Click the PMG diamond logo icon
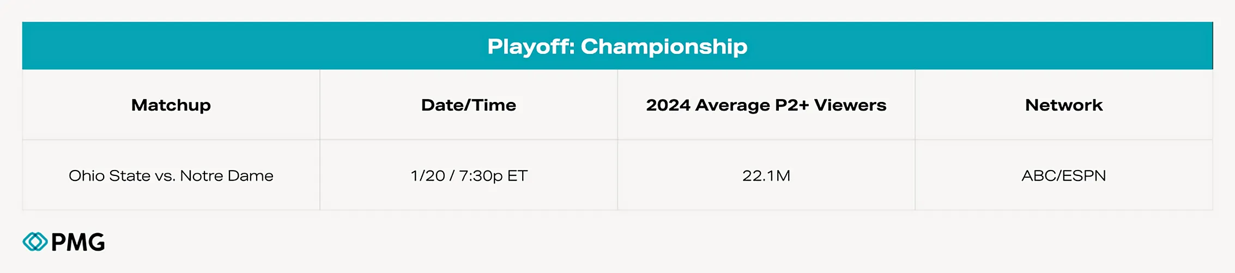This screenshot has height=273, width=1235. tap(35, 242)
